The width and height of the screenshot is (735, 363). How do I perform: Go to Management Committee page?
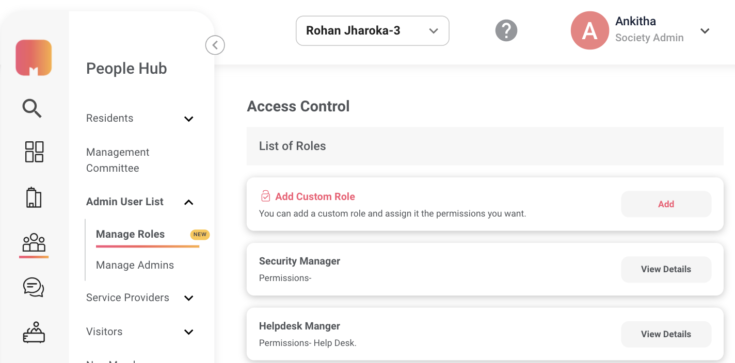pyautogui.click(x=118, y=160)
